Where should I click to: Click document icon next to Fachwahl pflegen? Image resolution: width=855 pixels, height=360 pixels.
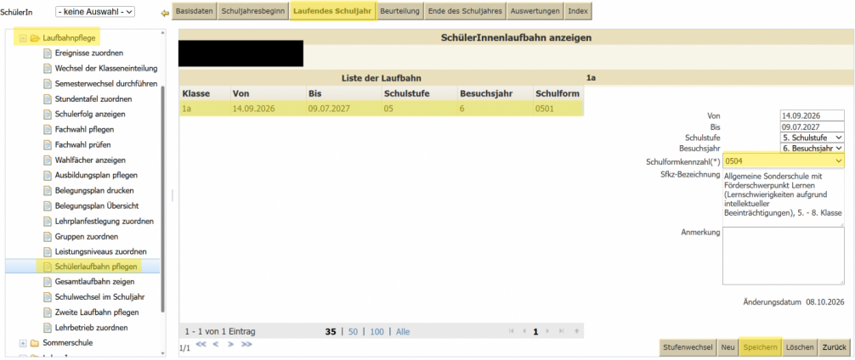coord(47,130)
